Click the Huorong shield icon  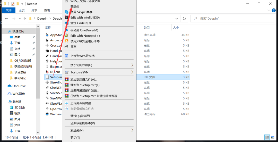66,41
